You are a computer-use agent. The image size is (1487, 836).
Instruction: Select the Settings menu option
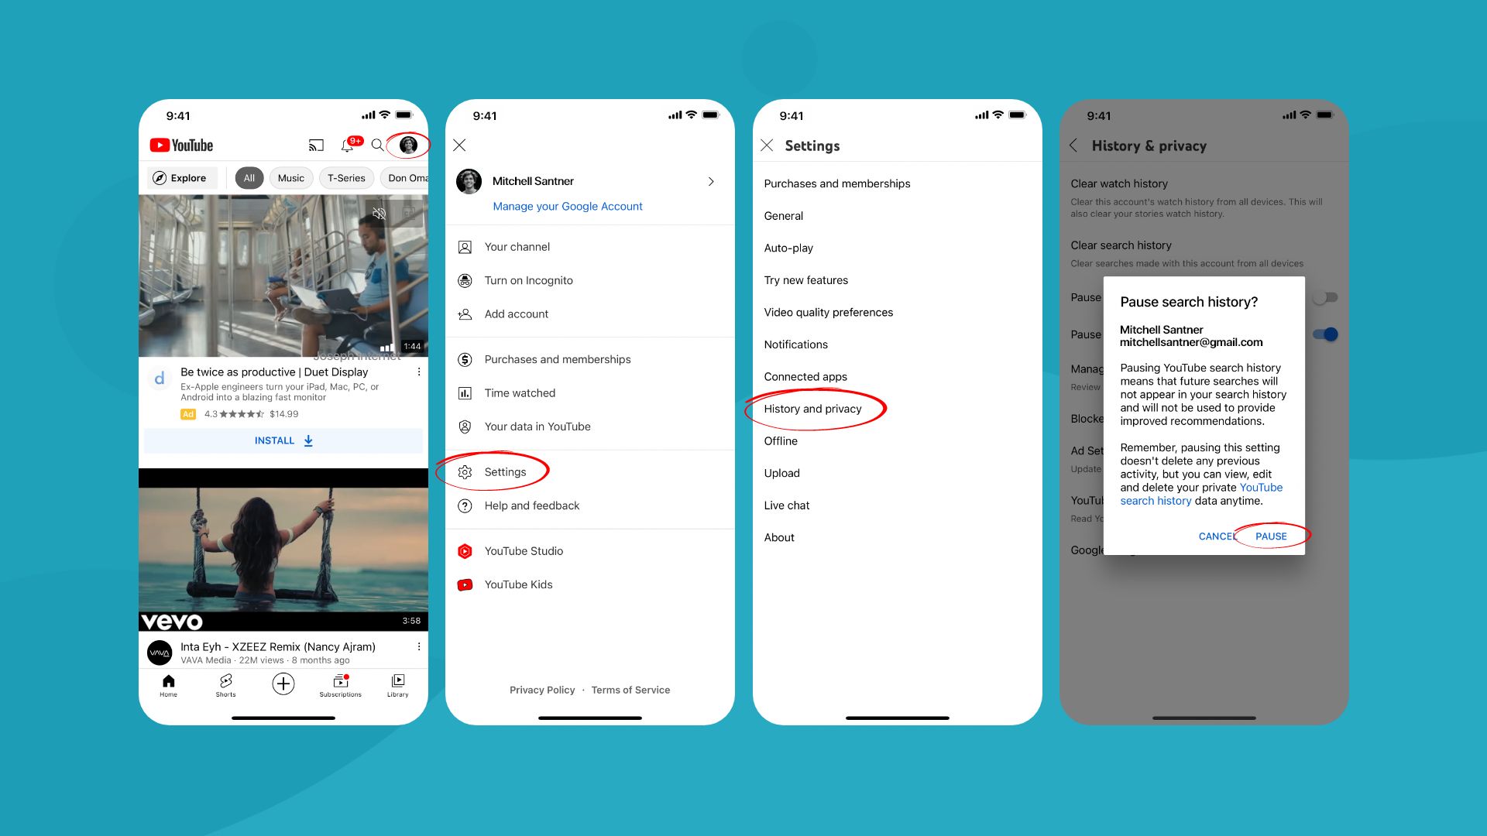tap(504, 471)
